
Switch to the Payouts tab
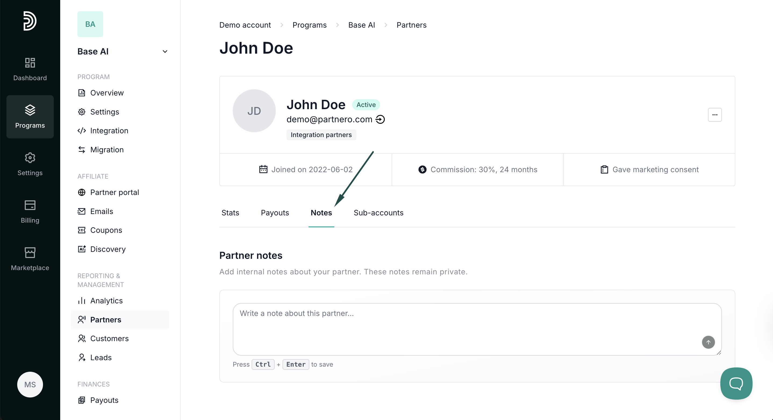point(275,212)
